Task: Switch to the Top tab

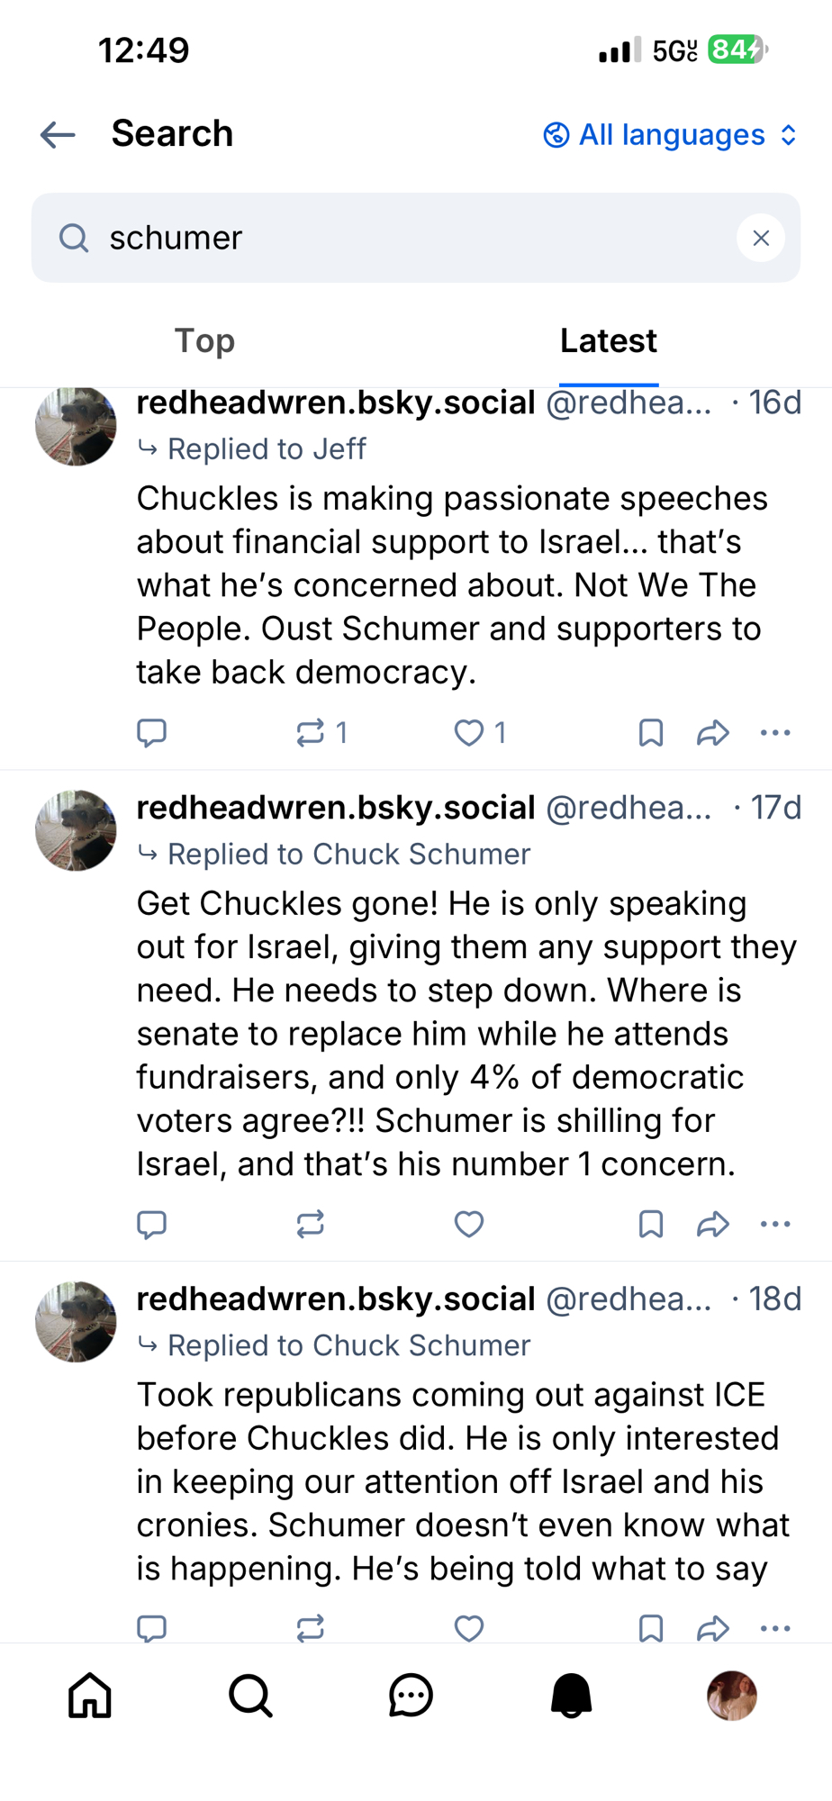Action: click(204, 341)
